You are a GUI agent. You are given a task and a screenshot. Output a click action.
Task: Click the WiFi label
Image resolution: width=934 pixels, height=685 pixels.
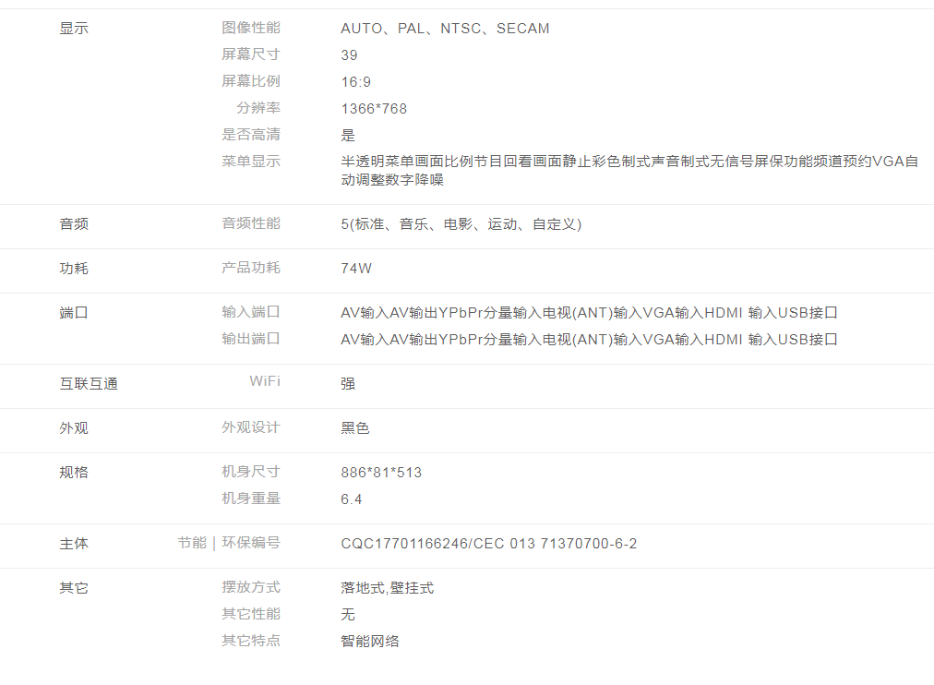[264, 381]
